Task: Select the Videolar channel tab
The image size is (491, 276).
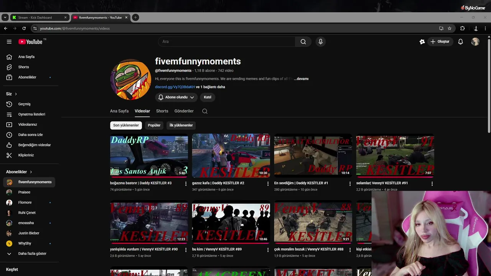Action: pyautogui.click(x=142, y=111)
